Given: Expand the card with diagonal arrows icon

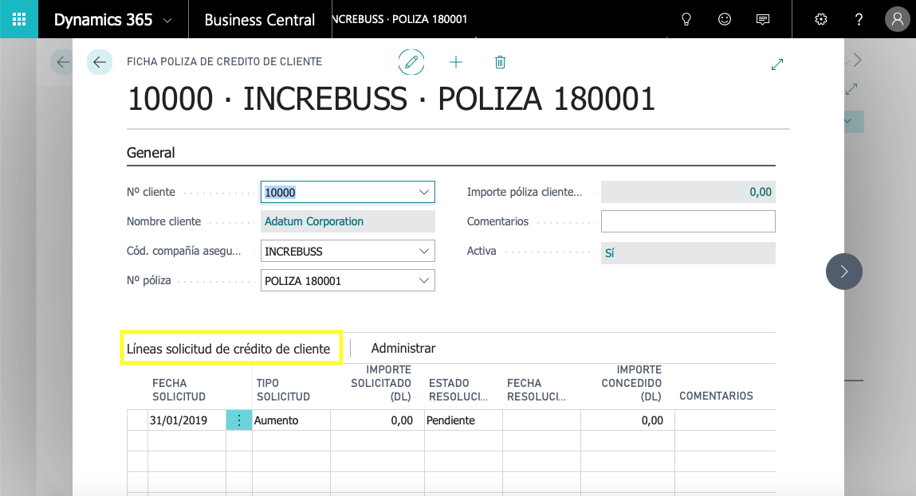Looking at the screenshot, I should 777,64.
